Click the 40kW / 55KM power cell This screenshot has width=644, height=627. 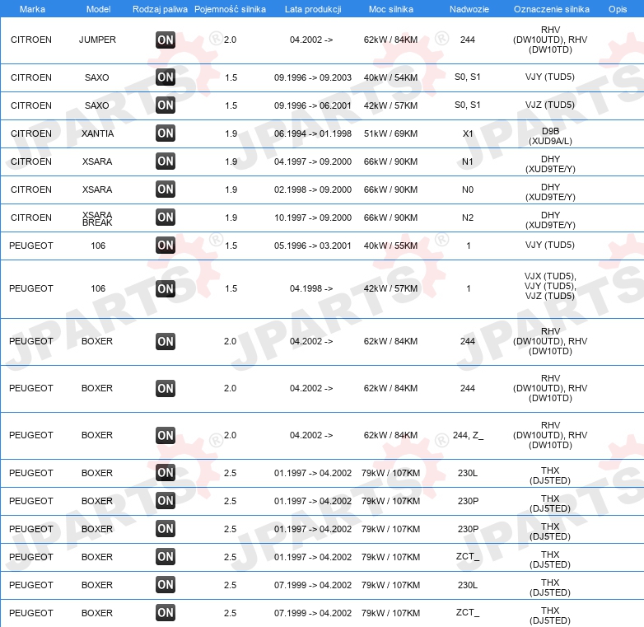pos(390,246)
